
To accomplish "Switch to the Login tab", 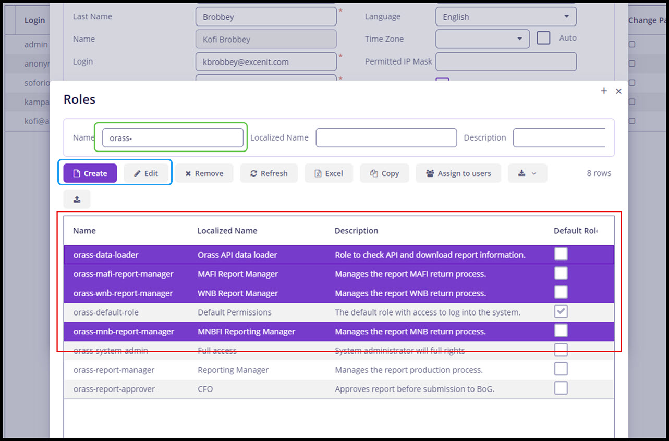I will coord(34,20).
